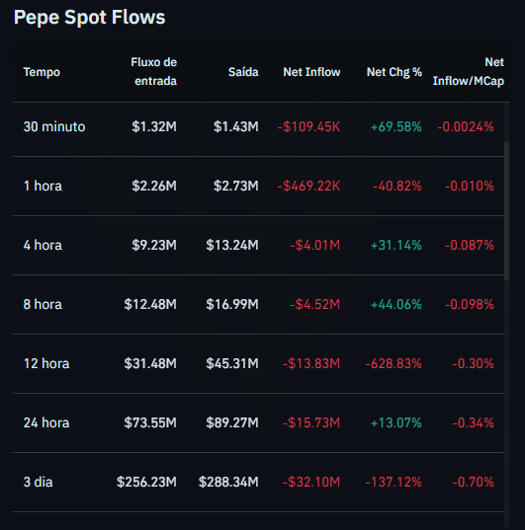Click the $256.23M inflow value
Viewport: 525px width, 530px height.
(x=146, y=482)
